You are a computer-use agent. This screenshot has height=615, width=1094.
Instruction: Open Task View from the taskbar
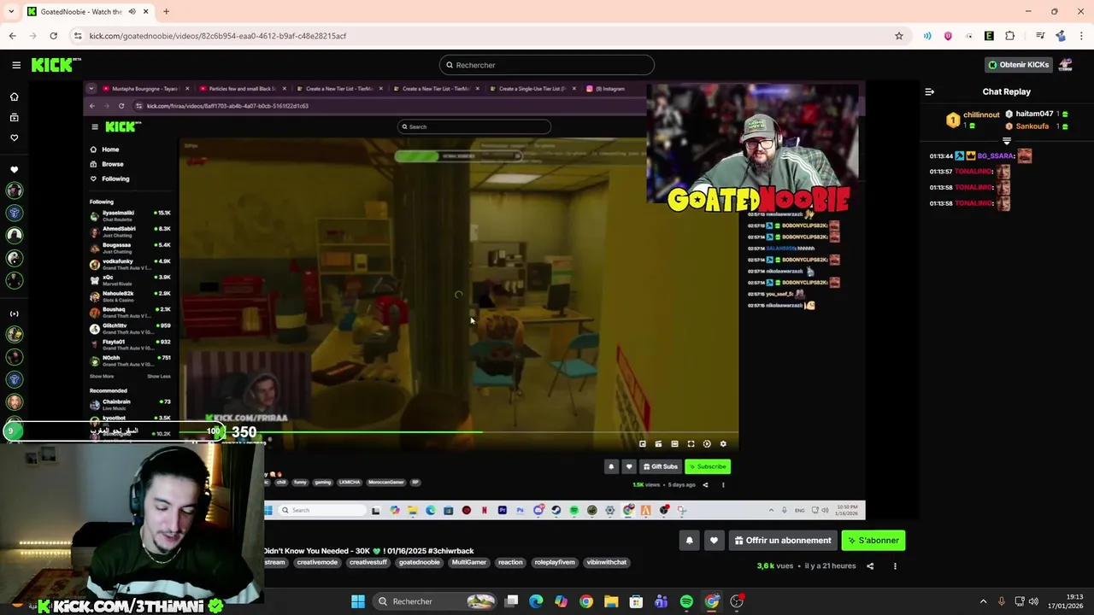(511, 601)
